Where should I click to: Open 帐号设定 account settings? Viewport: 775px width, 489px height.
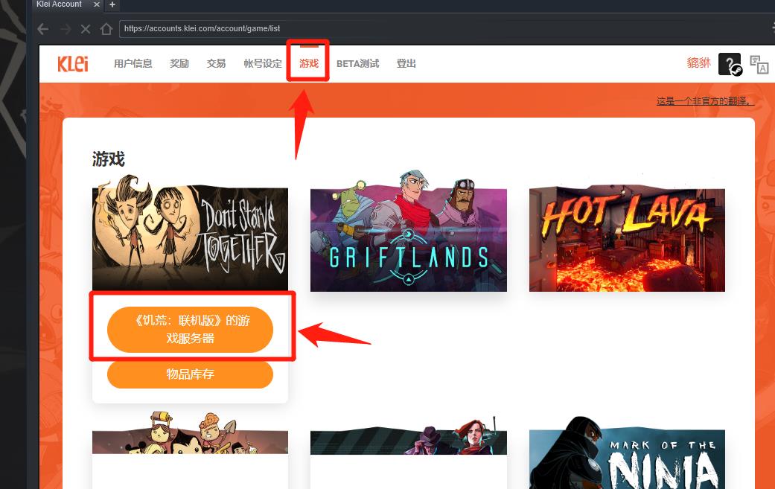(263, 64)
